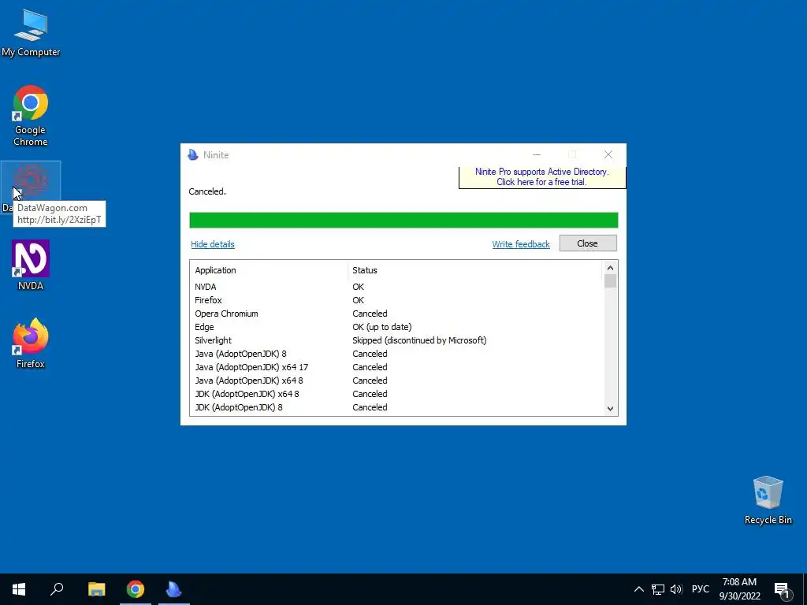Select JDK (AdoptOpenJDK) 8 row
807x605 pixels.
tap(396, 407)
